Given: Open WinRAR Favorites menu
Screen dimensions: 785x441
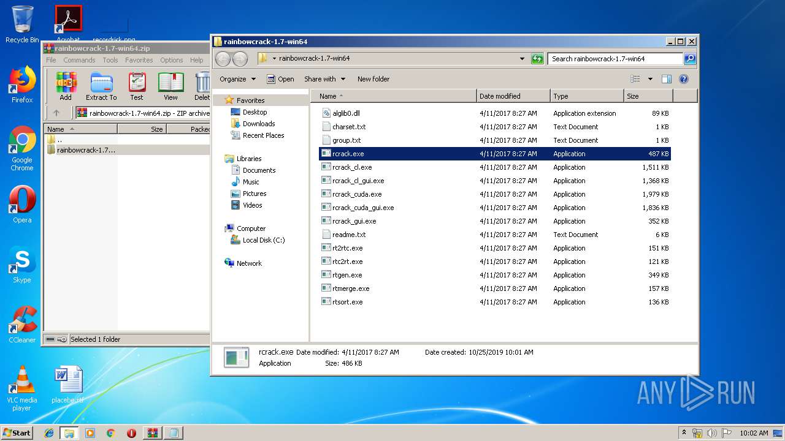Looking at the screenshot, I should 139,60.
